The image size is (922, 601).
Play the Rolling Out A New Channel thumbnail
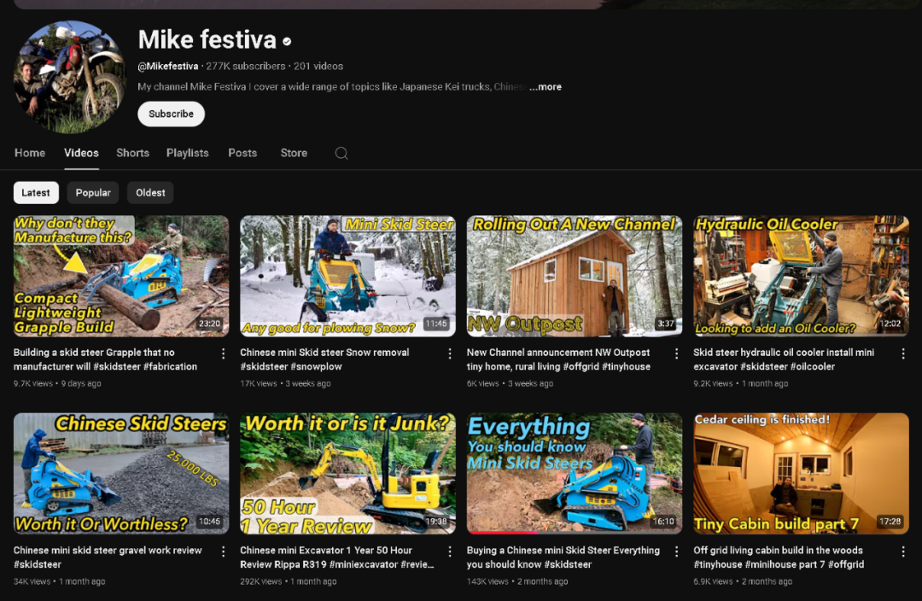click(x=575, y=276)
